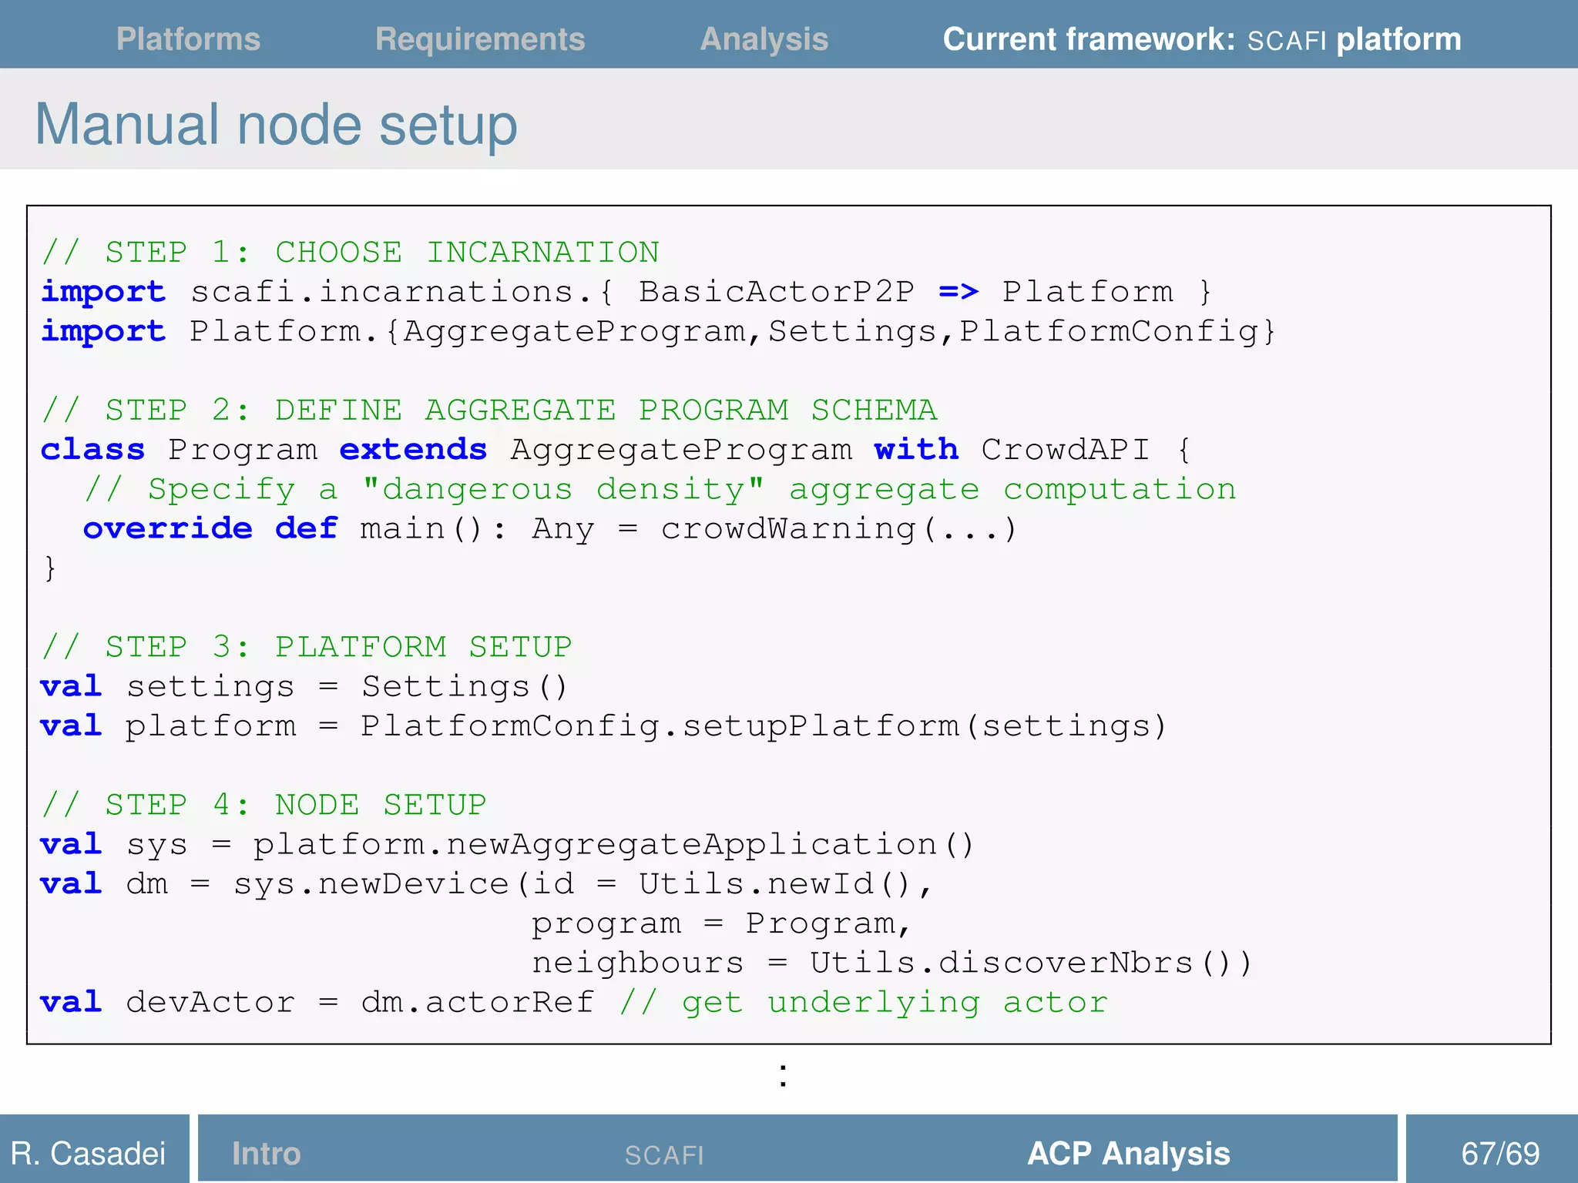Click the 'val devActor = dm.actorRef' line

pos(317,1002)
